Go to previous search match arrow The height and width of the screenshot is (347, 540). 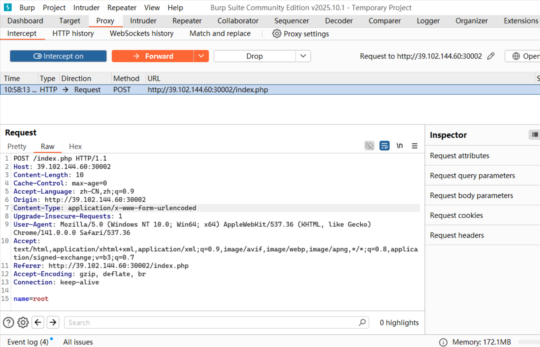pos(38,322)
